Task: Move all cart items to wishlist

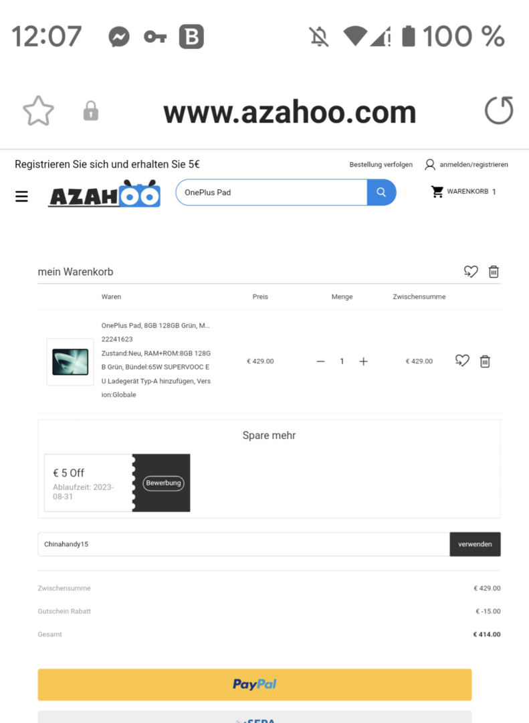Action: tap(471, 272)
